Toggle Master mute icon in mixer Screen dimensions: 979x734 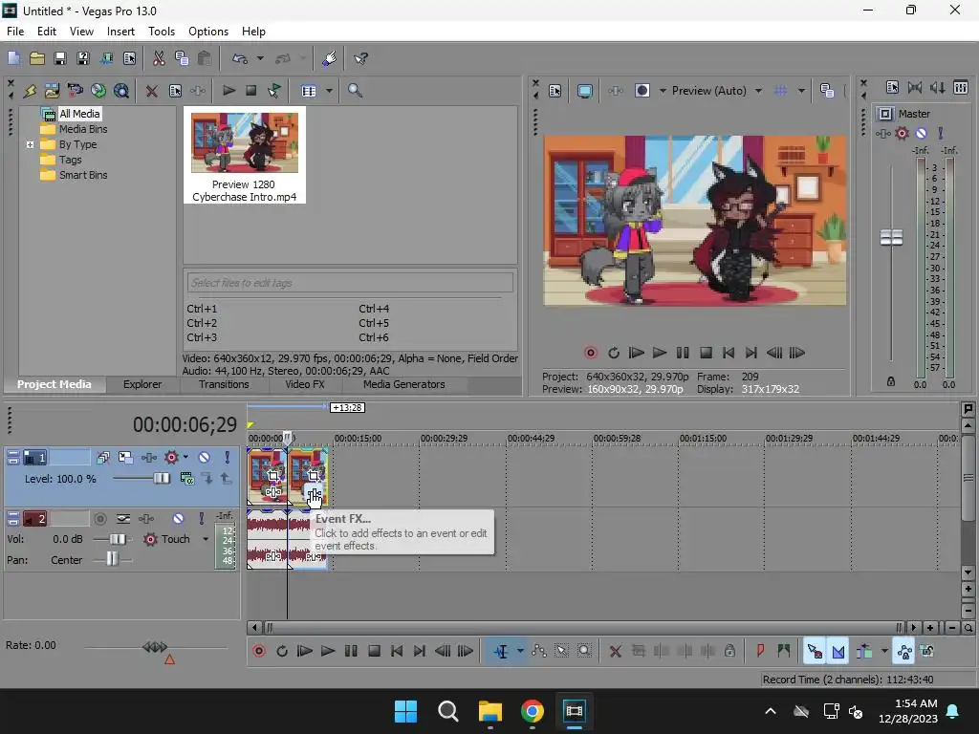tap(921, 133)
